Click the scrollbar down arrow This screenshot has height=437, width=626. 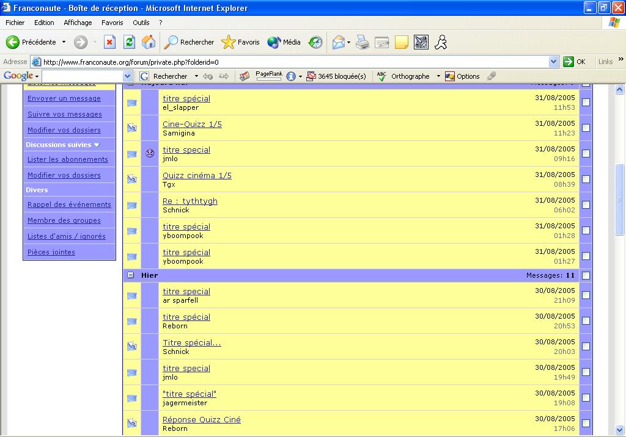tap(620, 430)
